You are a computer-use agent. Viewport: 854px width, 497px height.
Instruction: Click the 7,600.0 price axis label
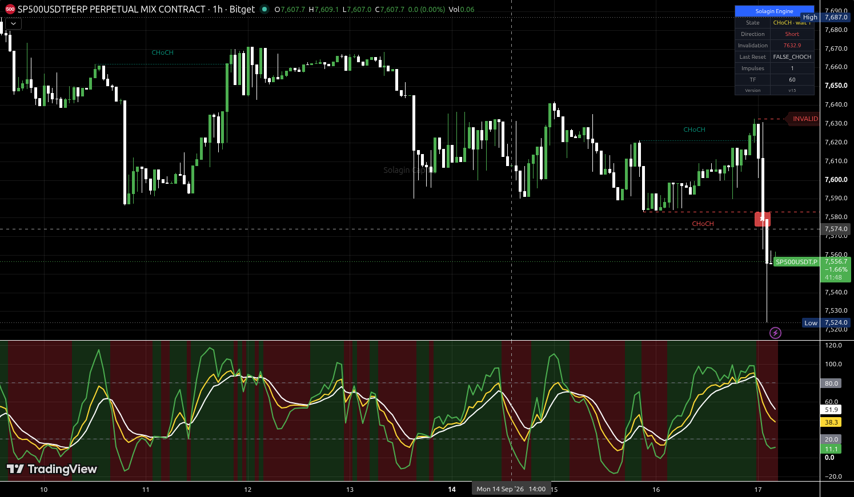[x=836, y=180]
